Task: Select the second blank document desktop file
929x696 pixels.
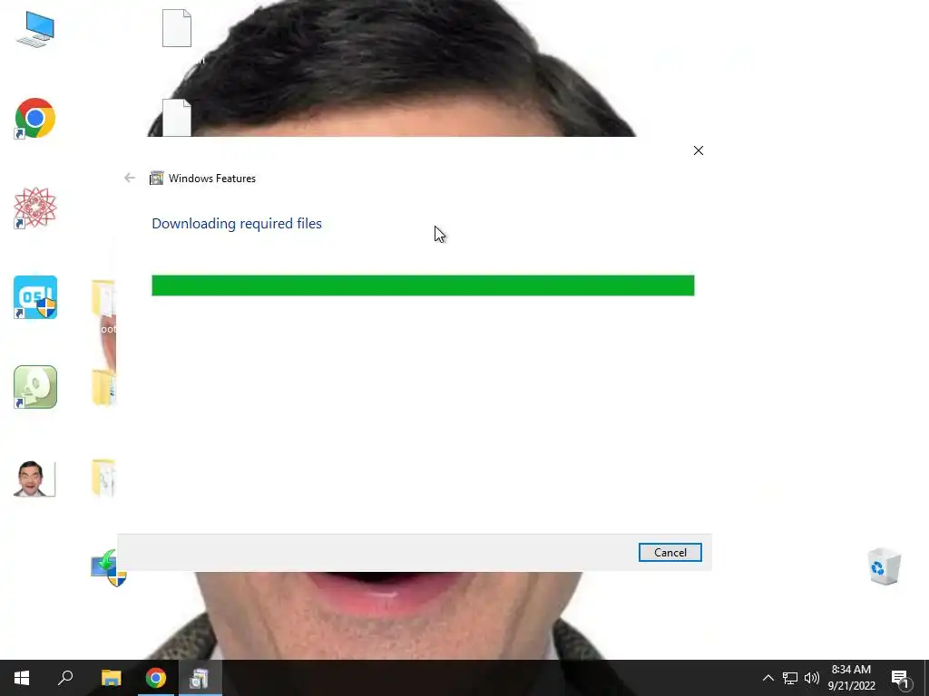Action: pyautogui.click(x=177, y=118)
